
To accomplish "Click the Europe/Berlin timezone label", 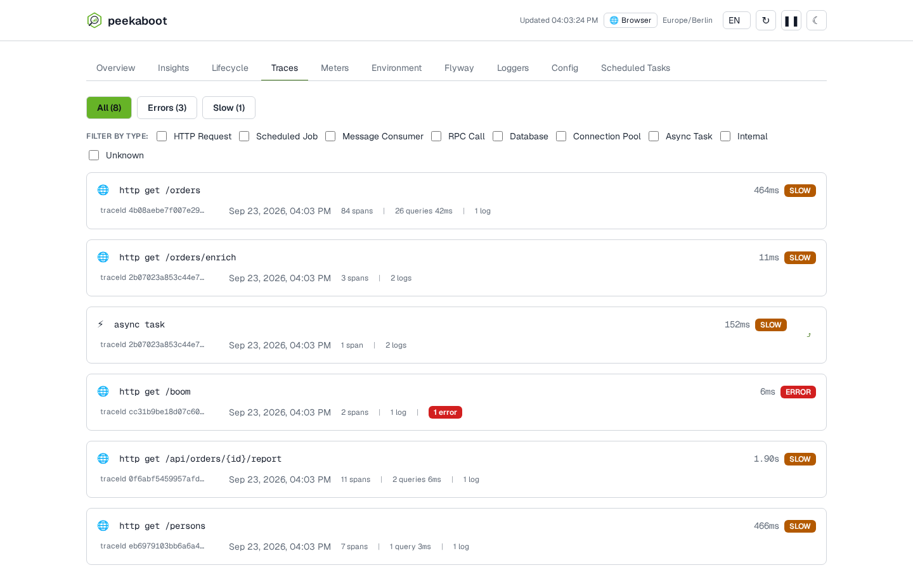I will click(x=687, y=20).
